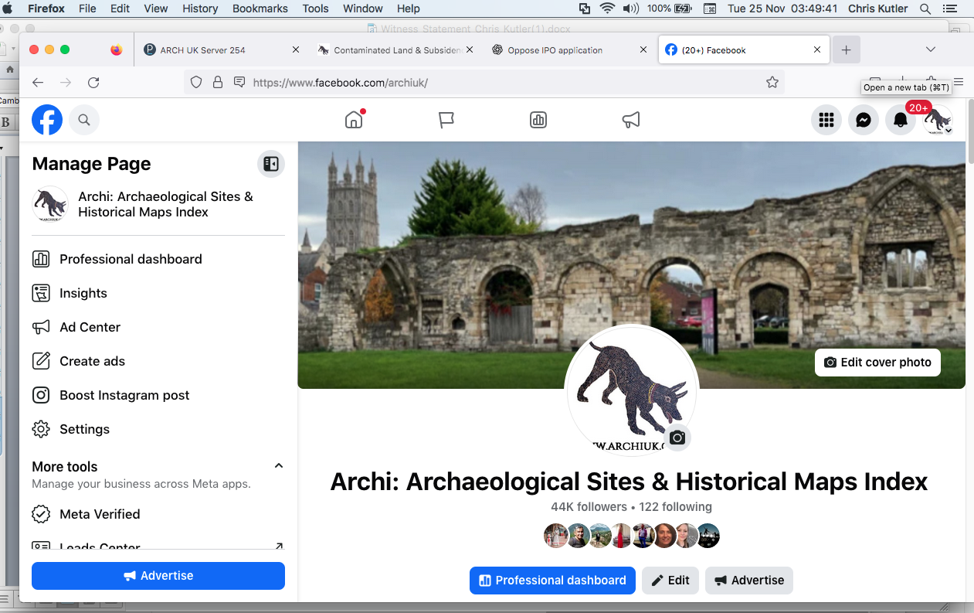Toggle the Manage Page sidebar panel
The width and height of the screenshot is (974, 613).
pos(271,164)
